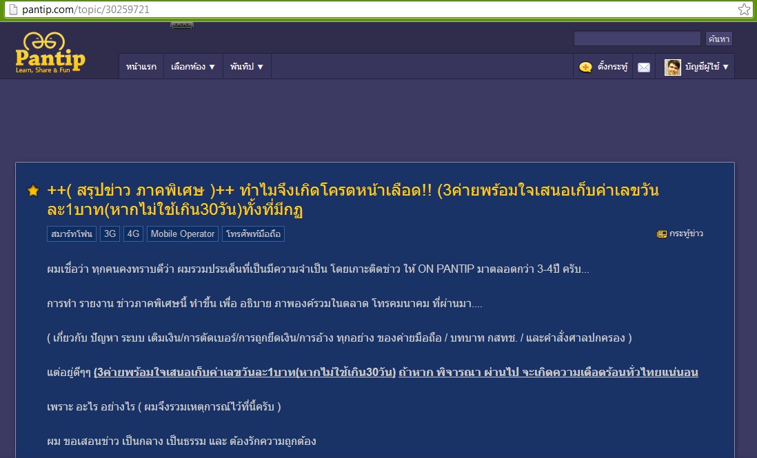The width and height of the screenshot is (757, 458).
Task: Click the กระทู้ข่าว news icon
Action: (x=661, y=234)
